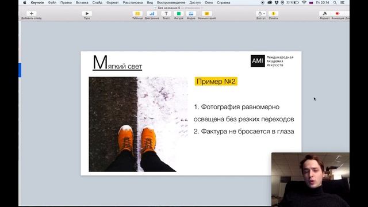Screen dimensions: 368x207
Task: Click the text Фотография равномерно
Action: [x=240, y=107]
